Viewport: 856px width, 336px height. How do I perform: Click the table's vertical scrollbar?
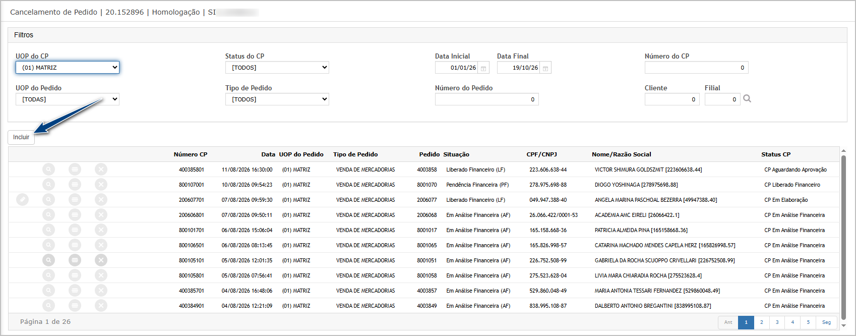tap(843, 238)
